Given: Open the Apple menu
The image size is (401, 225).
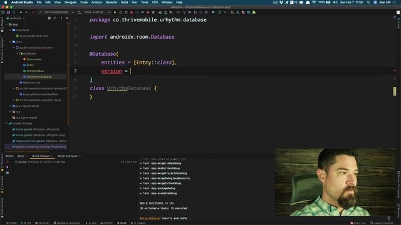Looking at the screenshot, I should click(6, 2).
